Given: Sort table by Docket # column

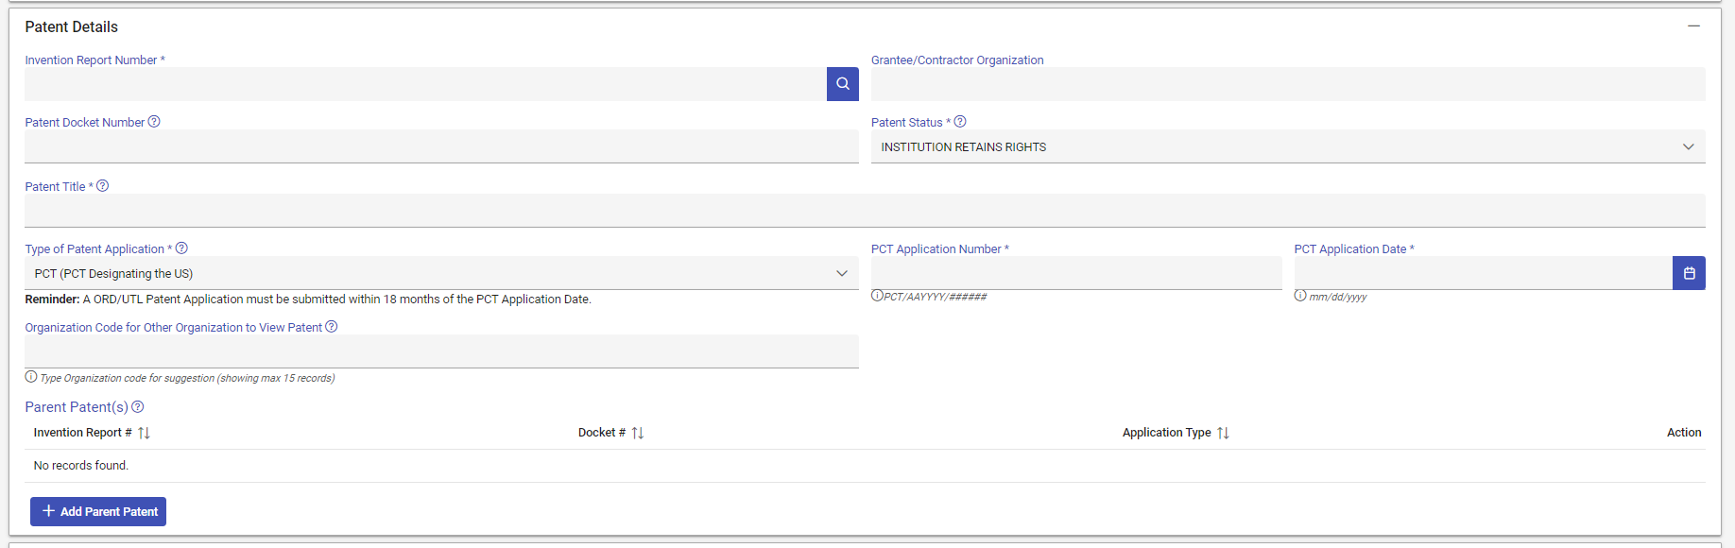Looking at the screenshot, I should click(638, 433).
